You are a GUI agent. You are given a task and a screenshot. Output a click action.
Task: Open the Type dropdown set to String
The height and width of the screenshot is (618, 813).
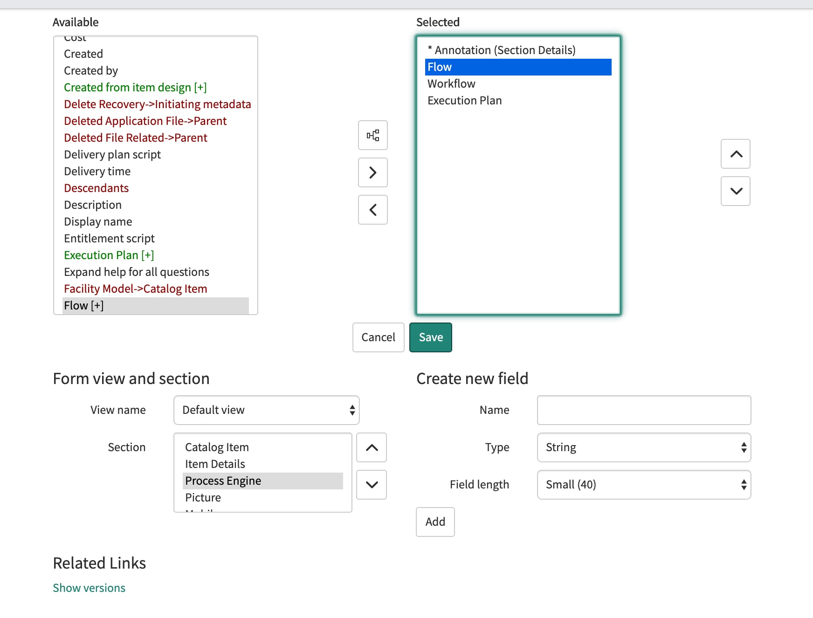644,447
